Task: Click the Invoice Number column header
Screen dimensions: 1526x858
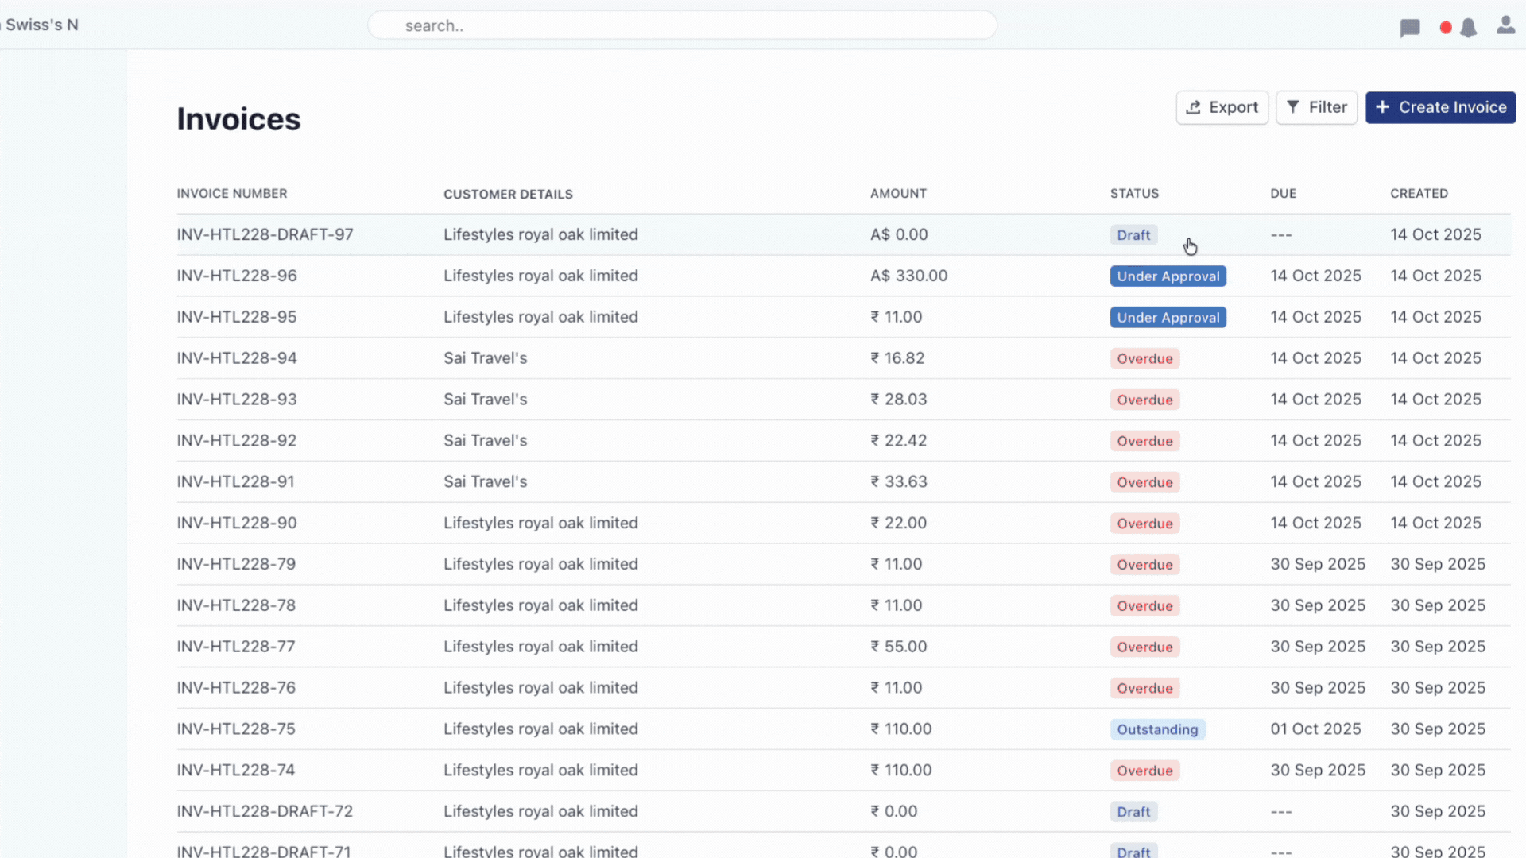Action: click(232, 194)
